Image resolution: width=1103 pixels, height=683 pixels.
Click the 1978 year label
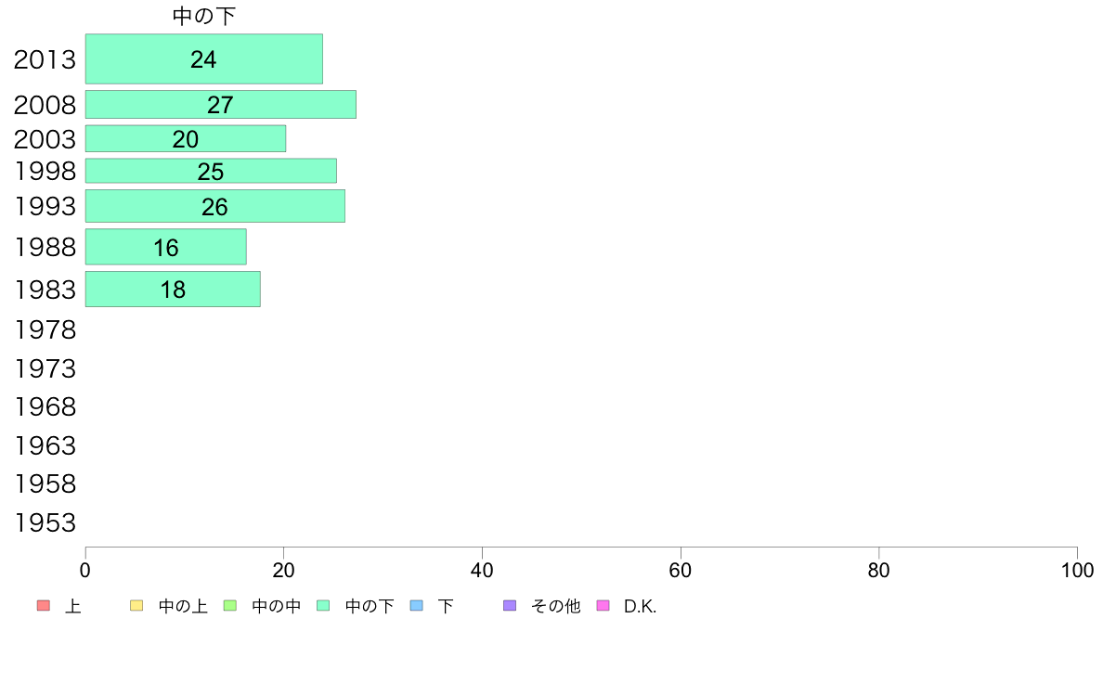click(45, 329)
